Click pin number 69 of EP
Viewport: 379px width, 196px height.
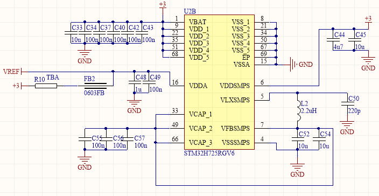tap(264, 54)
